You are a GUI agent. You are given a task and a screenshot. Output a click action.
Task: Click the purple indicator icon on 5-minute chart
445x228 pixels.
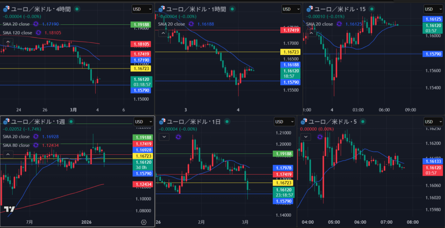321,137
